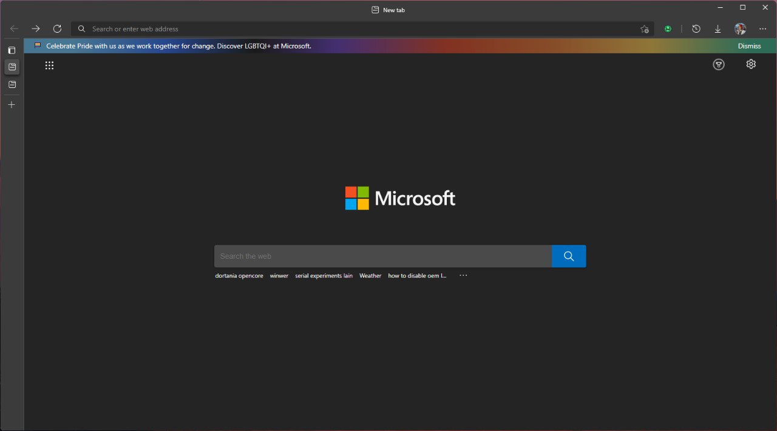The height and width of the screenshot is (431, 777).
Task: Open quick link how to disable oem
Action: [x=417, y=275]
